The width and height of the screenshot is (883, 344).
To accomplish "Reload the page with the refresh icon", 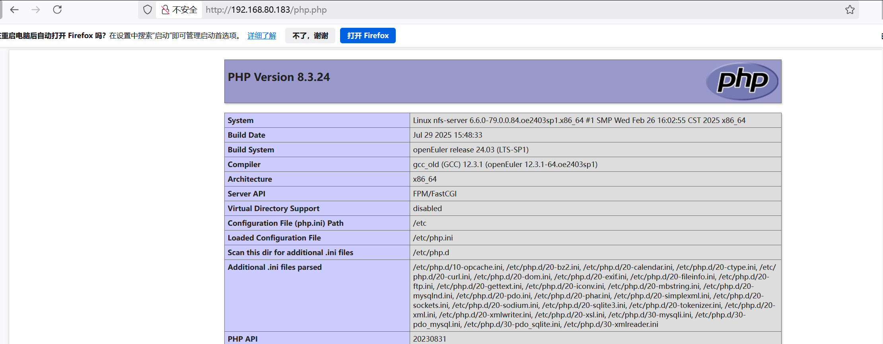I will (x=57, y=10).
